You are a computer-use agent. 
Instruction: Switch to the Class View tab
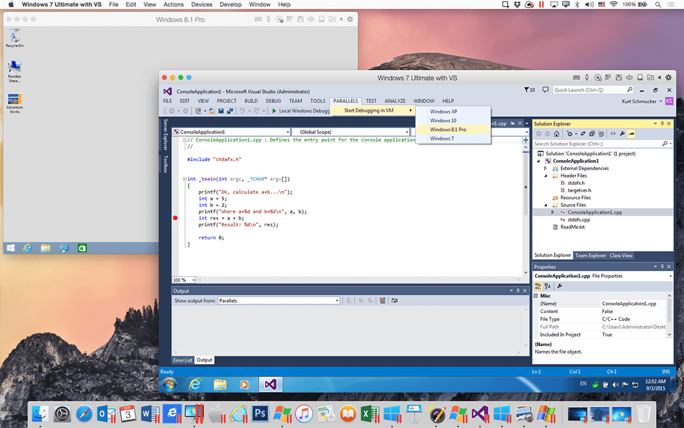tap(621, 255)
